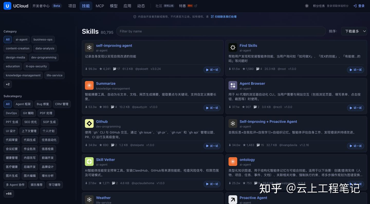Screen dimensions: 370x204
Task: Open the 动态 nav tab
Action: (141, 6)
